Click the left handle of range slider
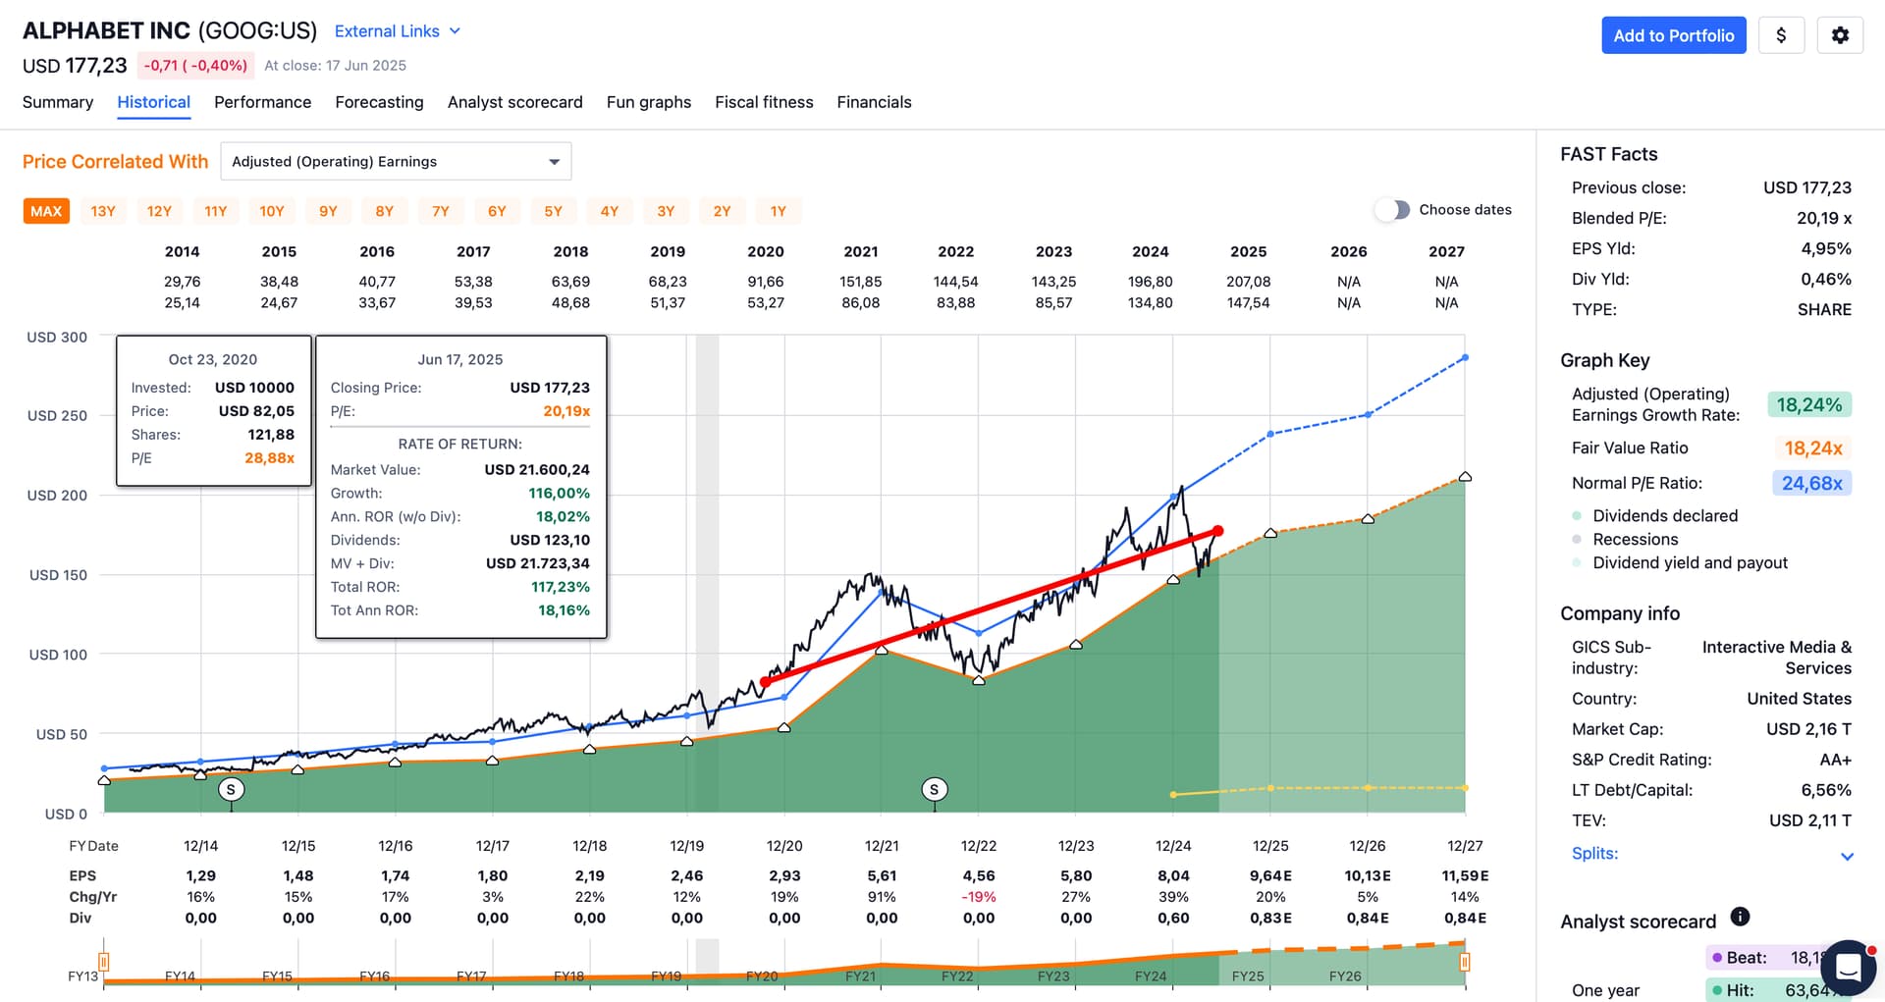 [103, 962]
